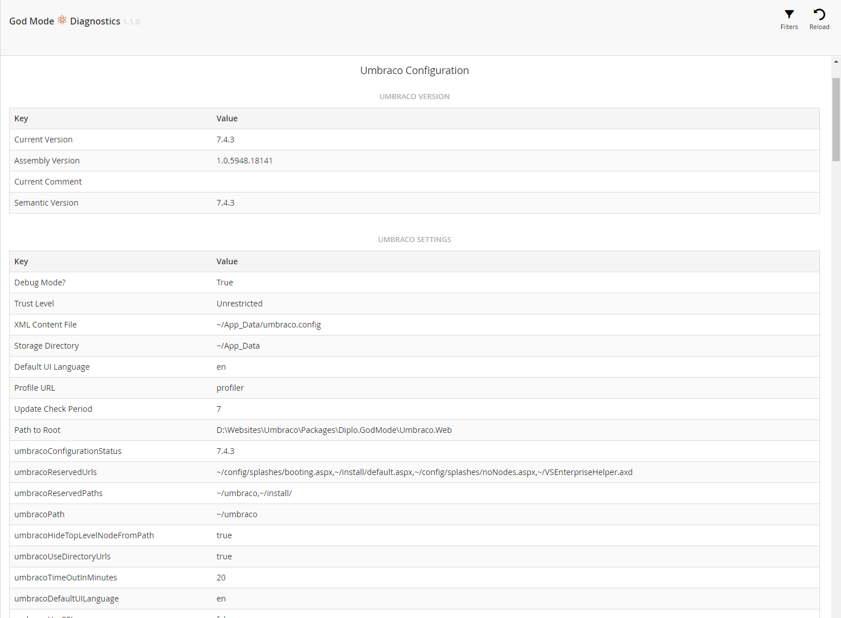Screen dimensions: 841x618
Task: Click the UMBRACO SETTINGS section label
Action: [414, 239]
